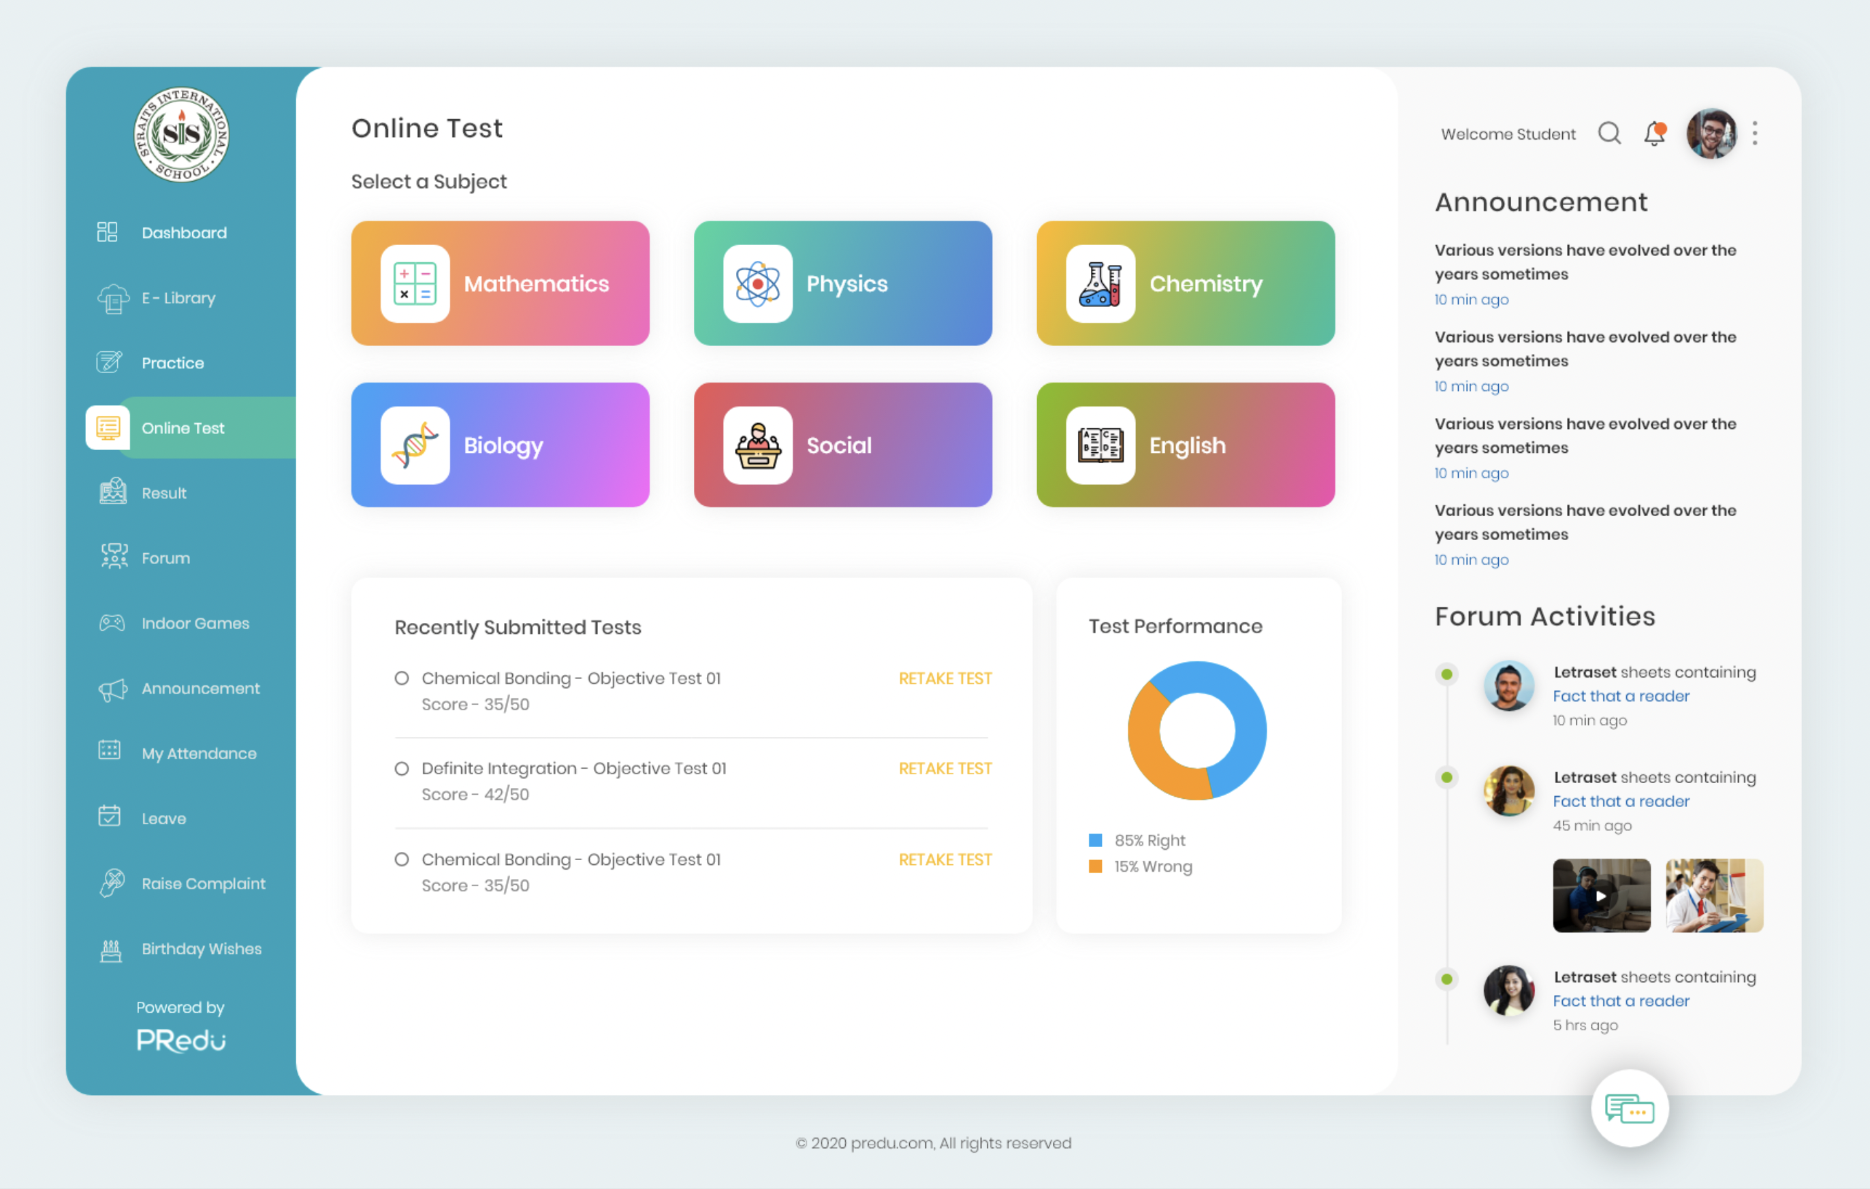Play the forum video thumbnail

point(1600,895)
